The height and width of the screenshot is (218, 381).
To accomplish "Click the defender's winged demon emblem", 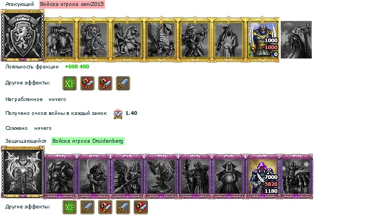I will (x=22, y=172).
